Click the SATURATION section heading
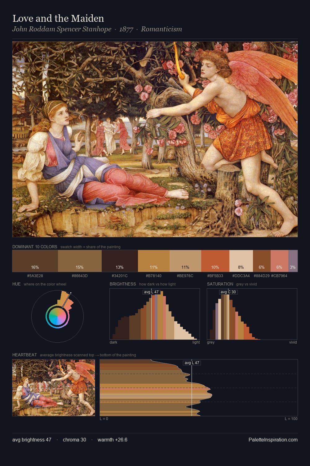310x466 pixels. click(x=220, y=284)
